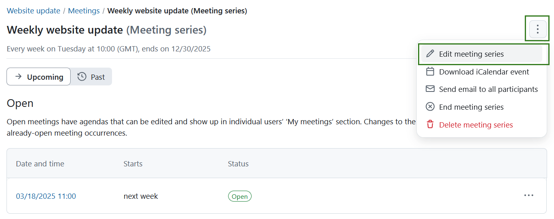554x219 pixels.
Task: Choose Send email to all participants
Action: point(488,89)
